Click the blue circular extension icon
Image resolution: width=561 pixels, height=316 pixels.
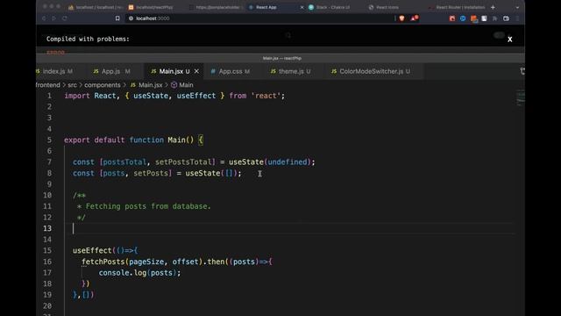point(463,18)
